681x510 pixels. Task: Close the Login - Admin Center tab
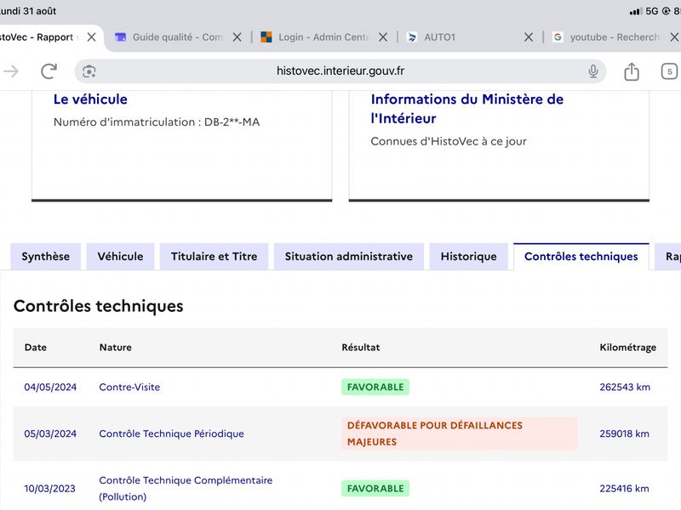[383, 37]
